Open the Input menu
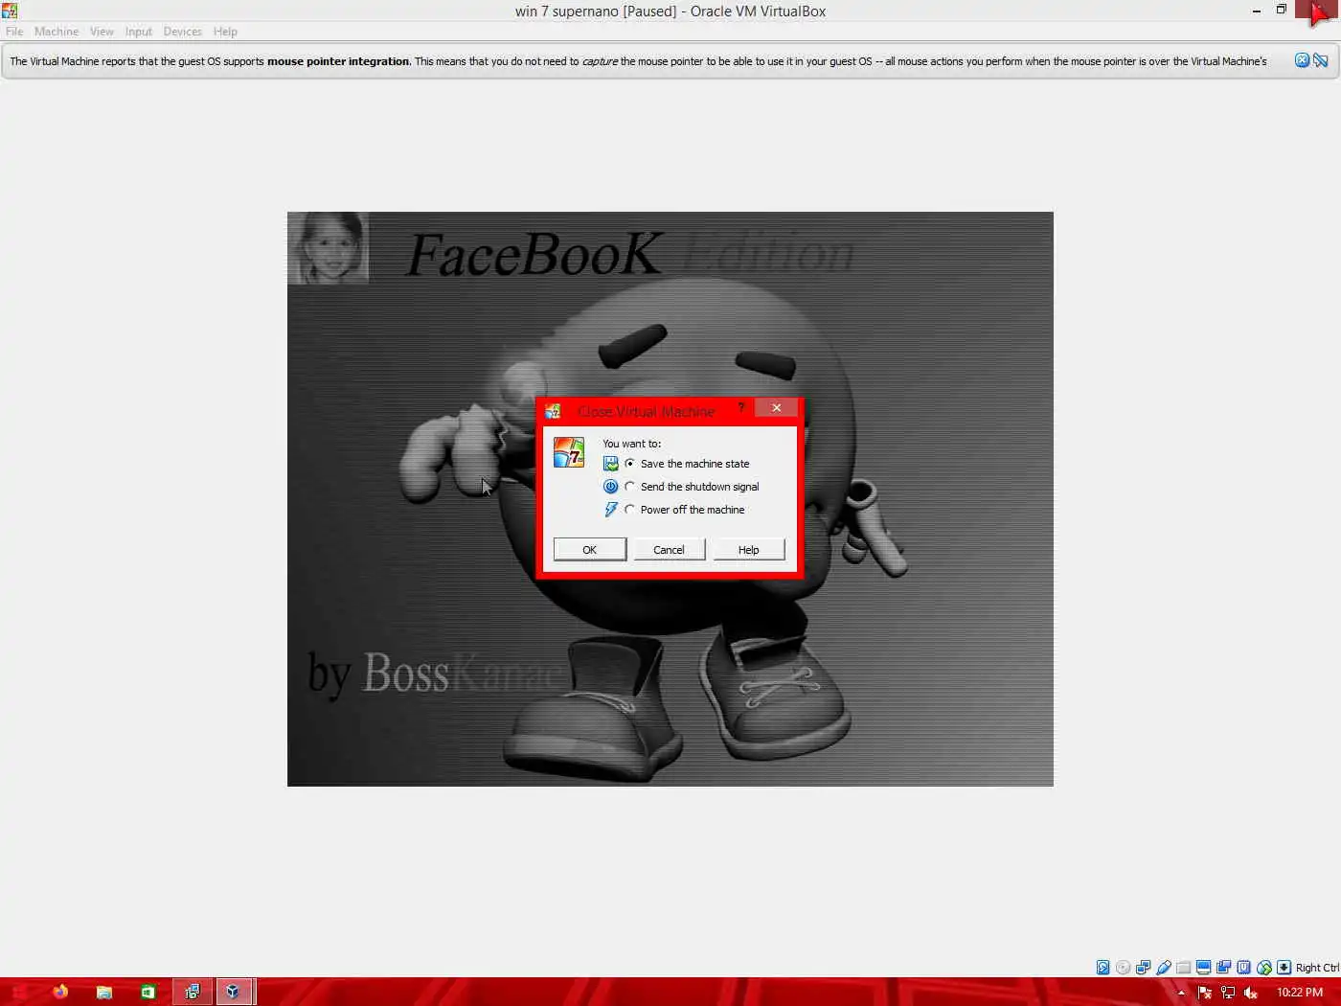Screen dimensions: 1341x1006 (139, 32)
